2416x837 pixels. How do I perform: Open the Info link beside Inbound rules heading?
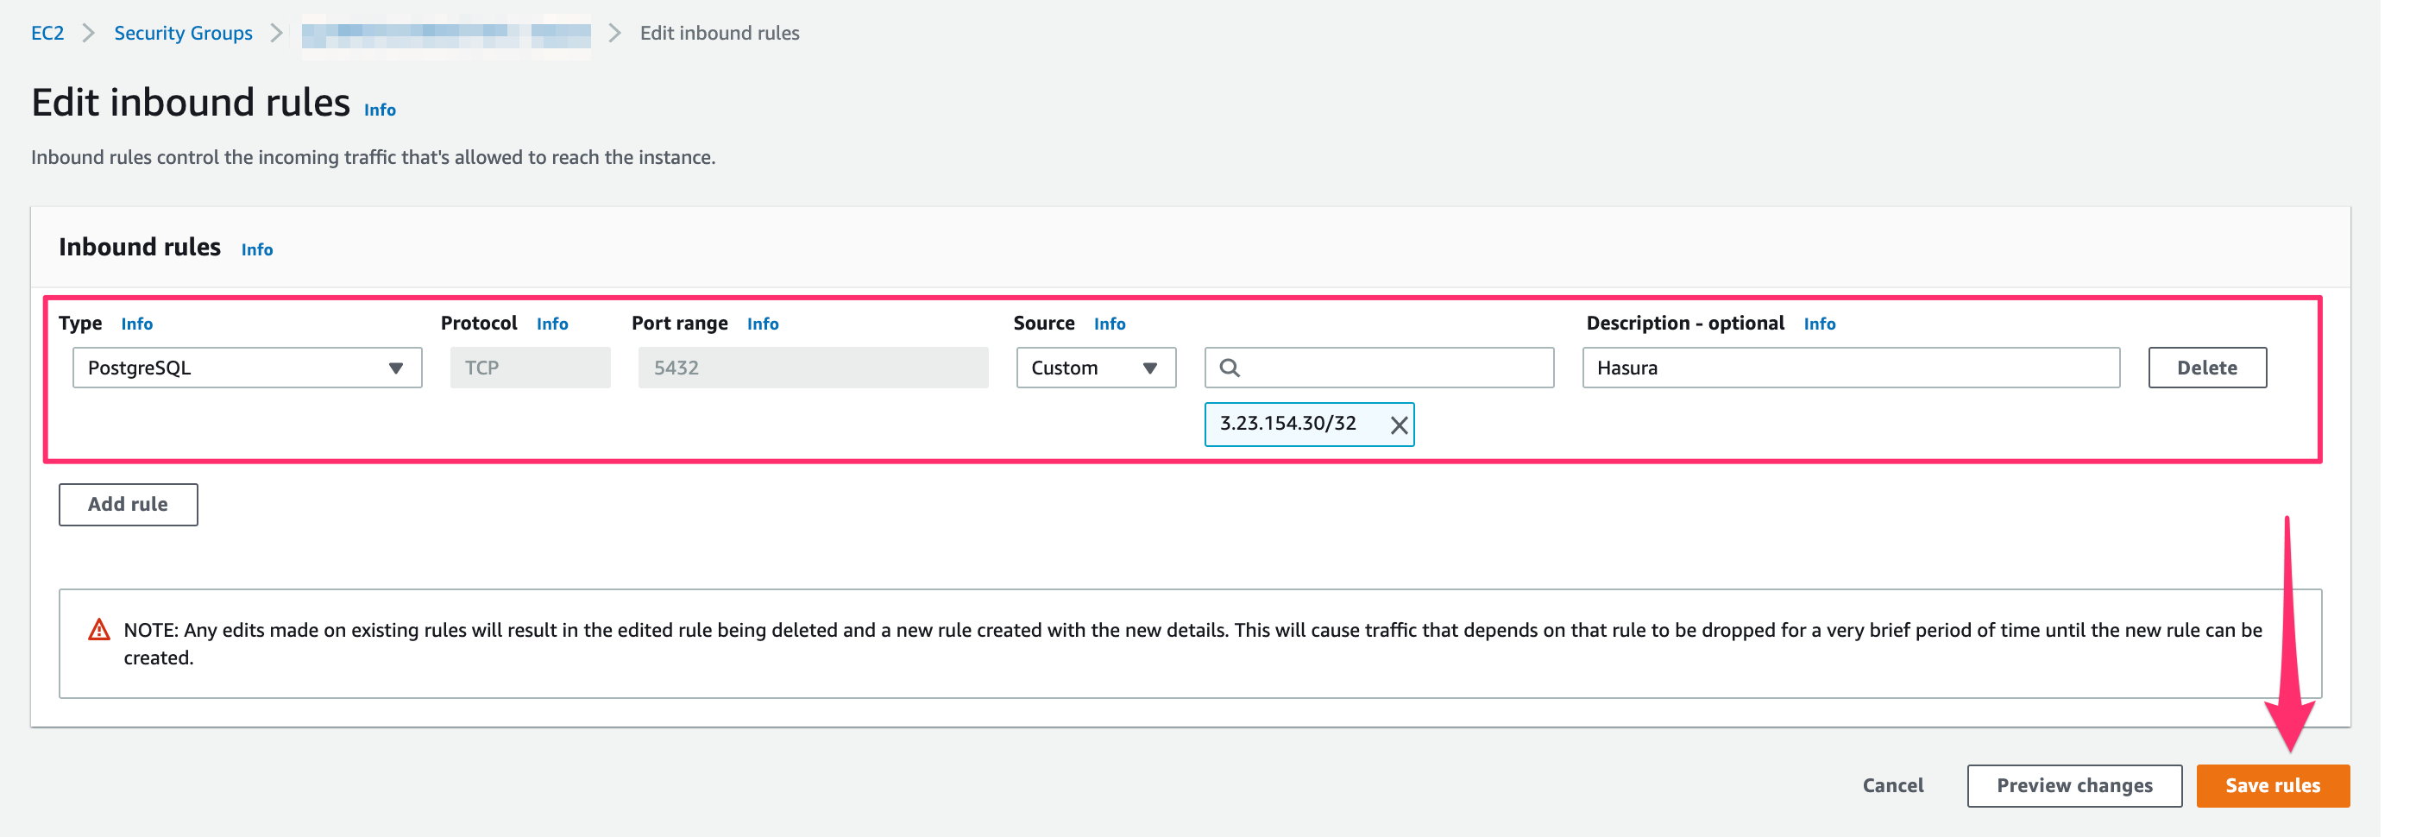pos(256,249)
